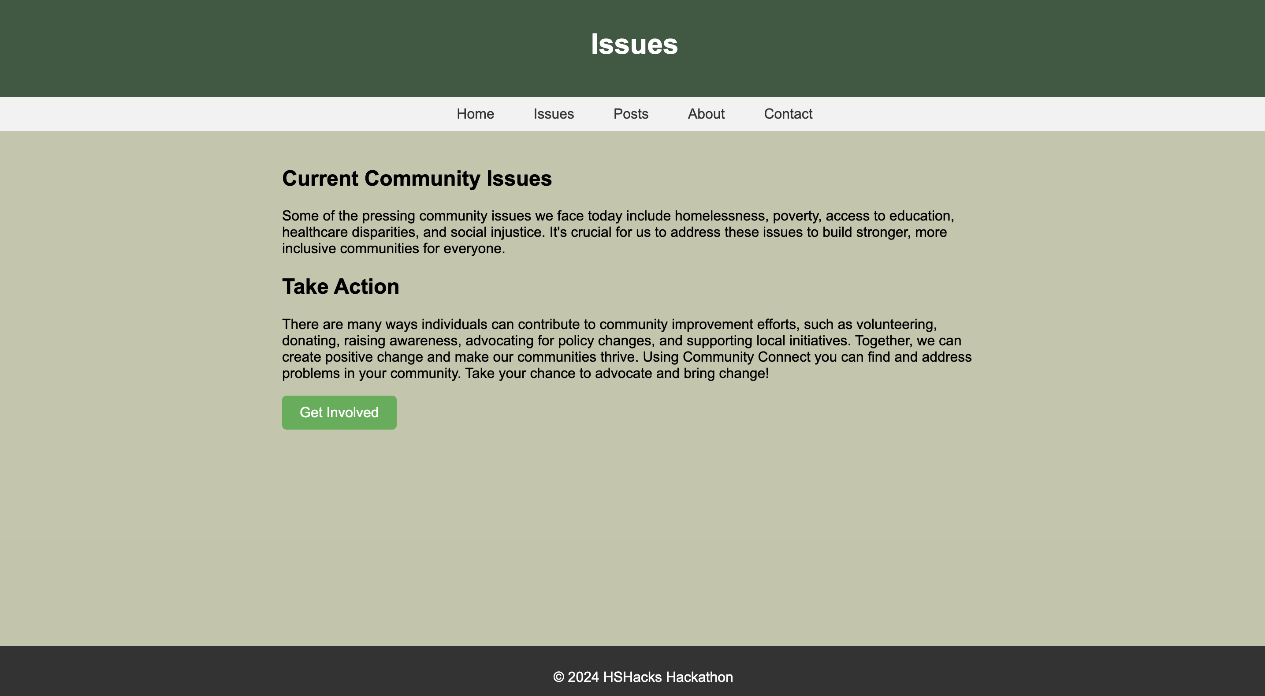Viewport: 1265px width, 696px height.
Task: Choose Contact from the navigation bar
Action: coord(788,113)
